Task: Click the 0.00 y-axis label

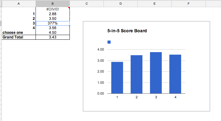Action: pyautogui.click(x=101, y=93)
